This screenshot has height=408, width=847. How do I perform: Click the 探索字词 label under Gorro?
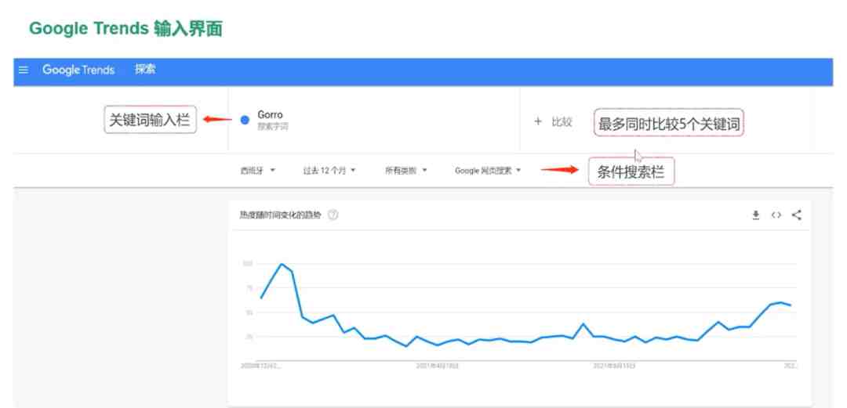click(273, 127)
